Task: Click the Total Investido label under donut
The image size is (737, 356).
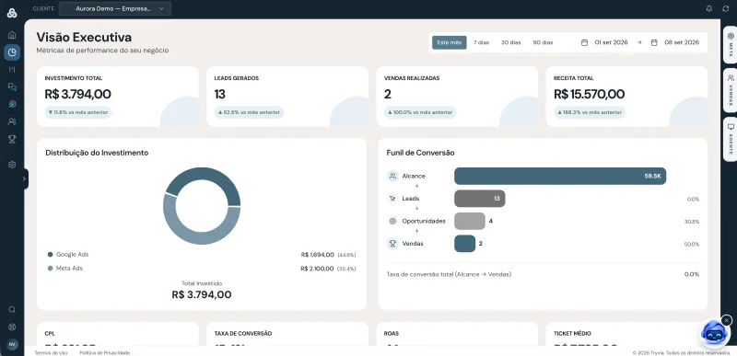Action: coord(202,283)
